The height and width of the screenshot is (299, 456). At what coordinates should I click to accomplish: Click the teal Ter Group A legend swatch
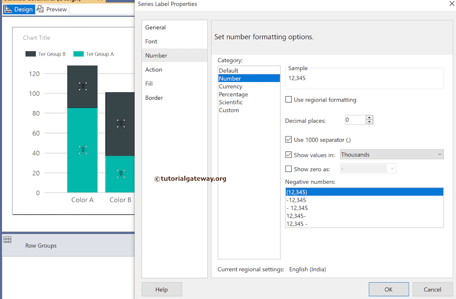[x=77, y=54]
